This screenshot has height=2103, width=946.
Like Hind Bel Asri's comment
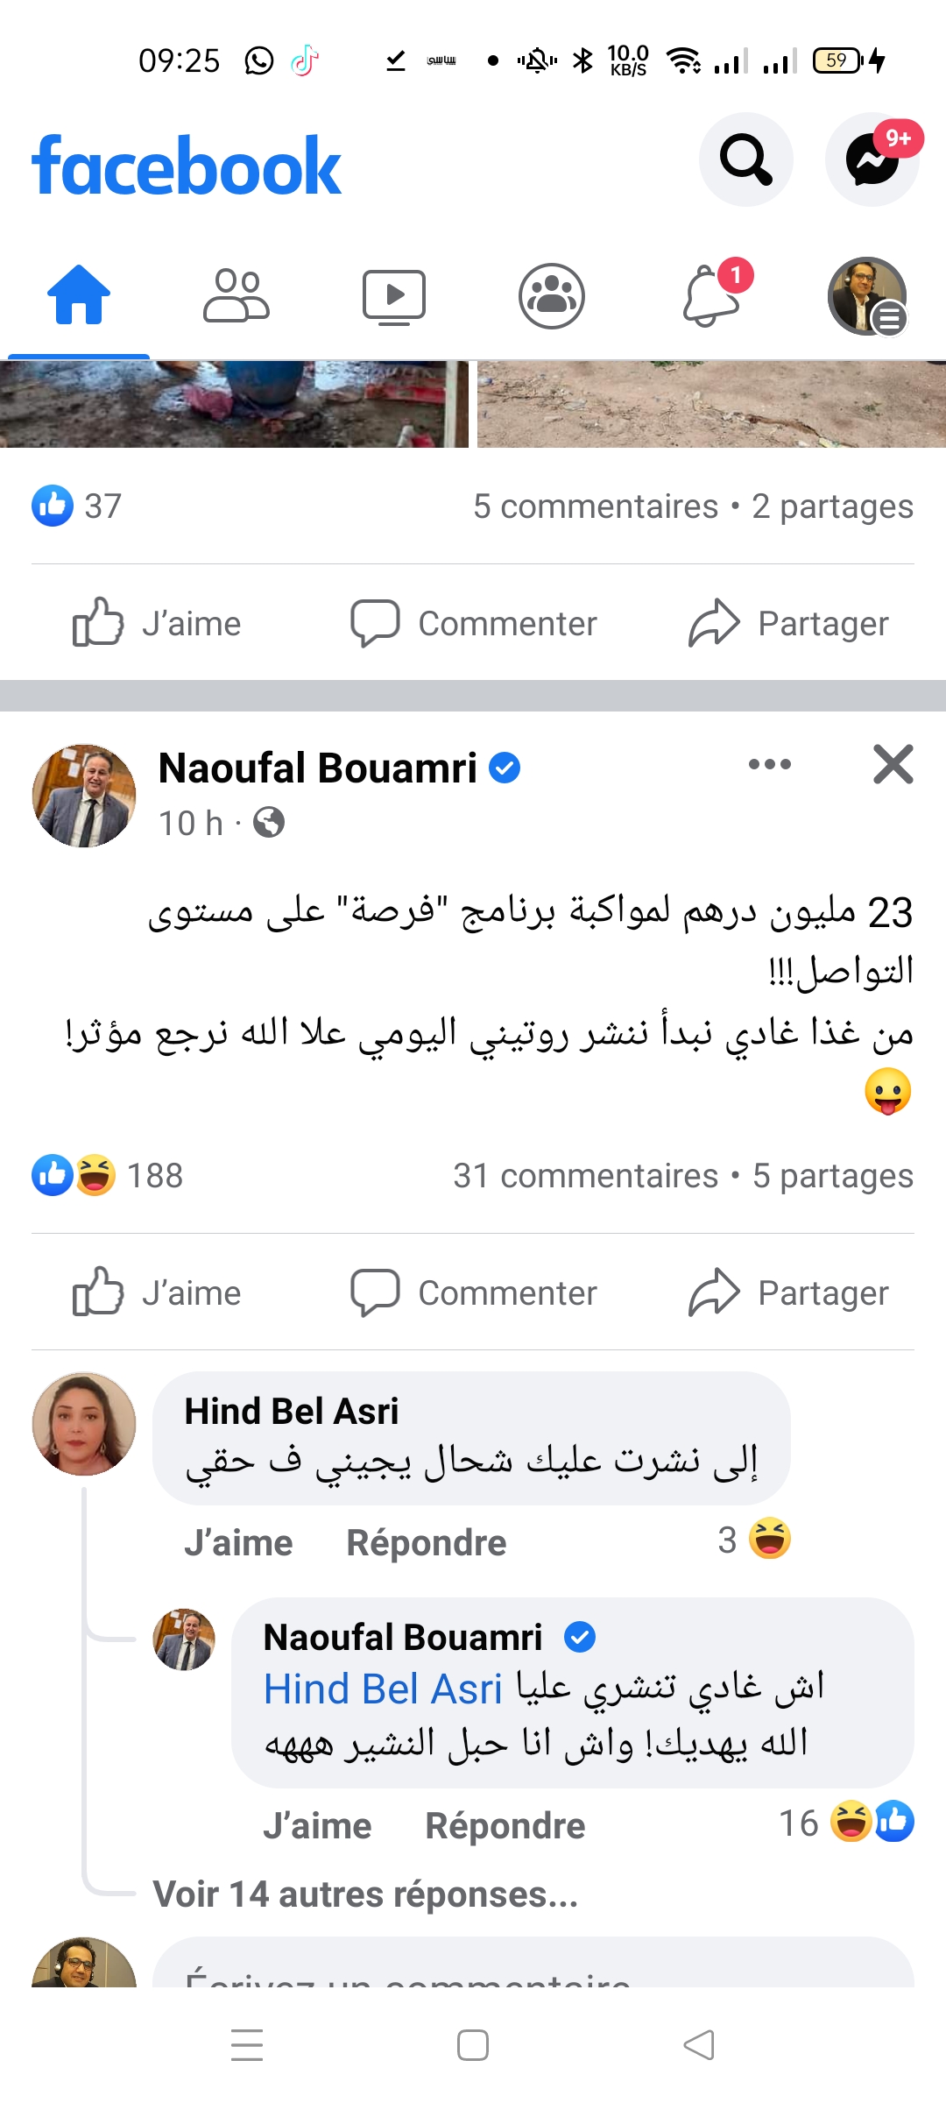coord(238,1542)
